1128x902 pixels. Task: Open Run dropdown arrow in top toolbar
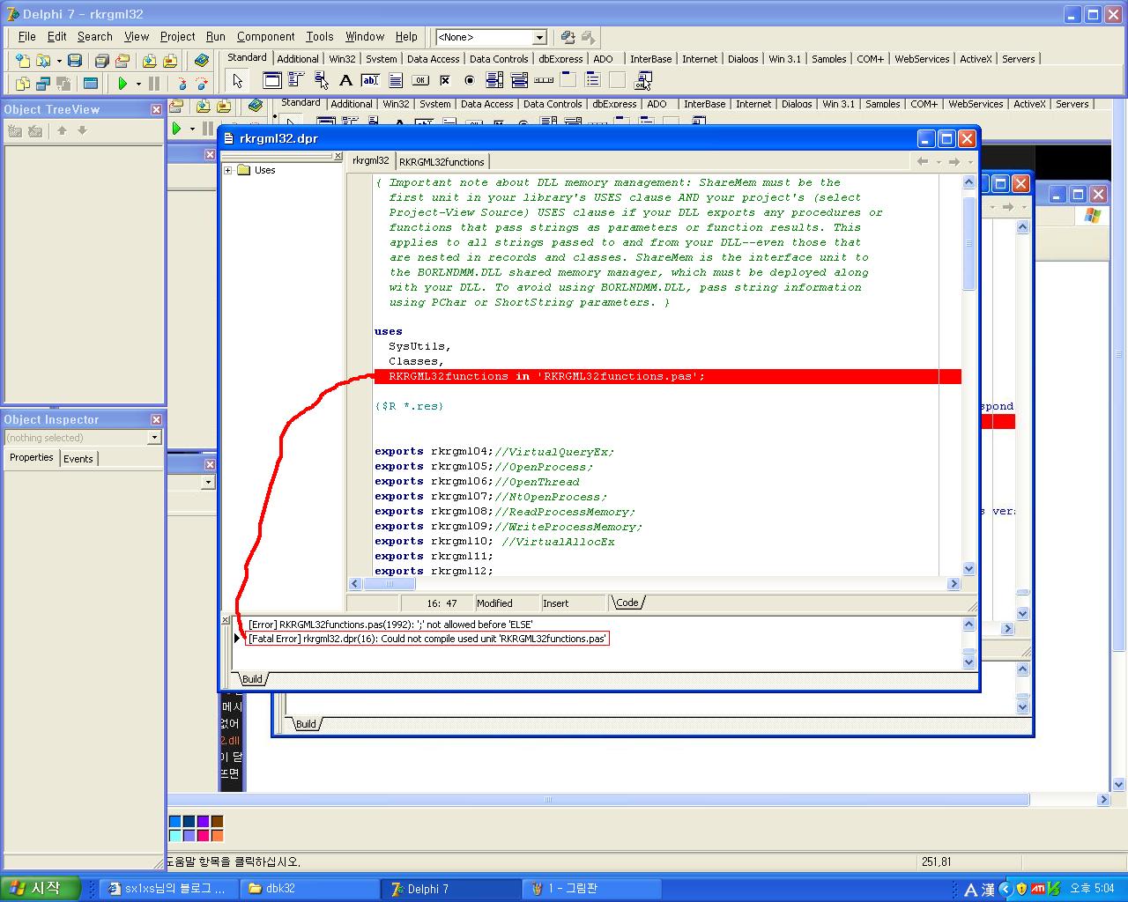[138, 84]
